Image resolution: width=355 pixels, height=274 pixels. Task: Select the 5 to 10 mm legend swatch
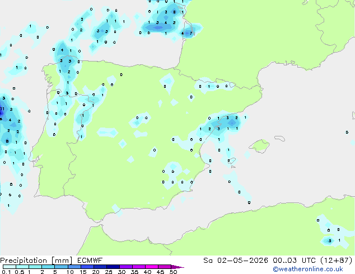[61, 267]
